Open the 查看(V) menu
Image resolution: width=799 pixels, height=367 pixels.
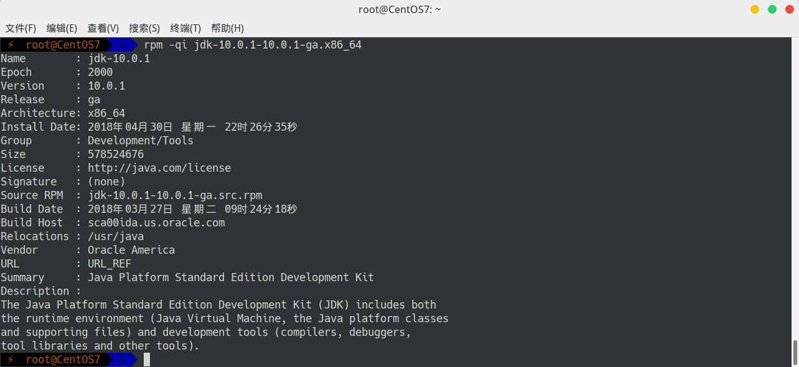pos(103,29)
